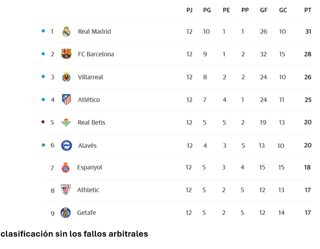The image size is (320, 249).
Task: Click the purple dot beside Real Betis
Action: tap(43, 122)
